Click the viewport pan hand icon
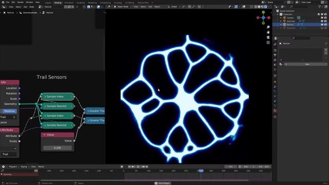Screen dimensions: 329x185 tap(268, 32)
